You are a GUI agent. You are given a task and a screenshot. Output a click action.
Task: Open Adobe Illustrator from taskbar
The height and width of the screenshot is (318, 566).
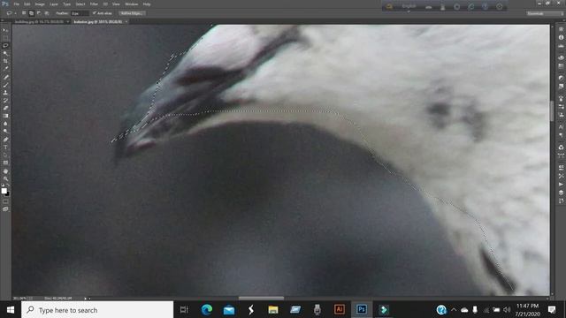(x=340, y=310)
